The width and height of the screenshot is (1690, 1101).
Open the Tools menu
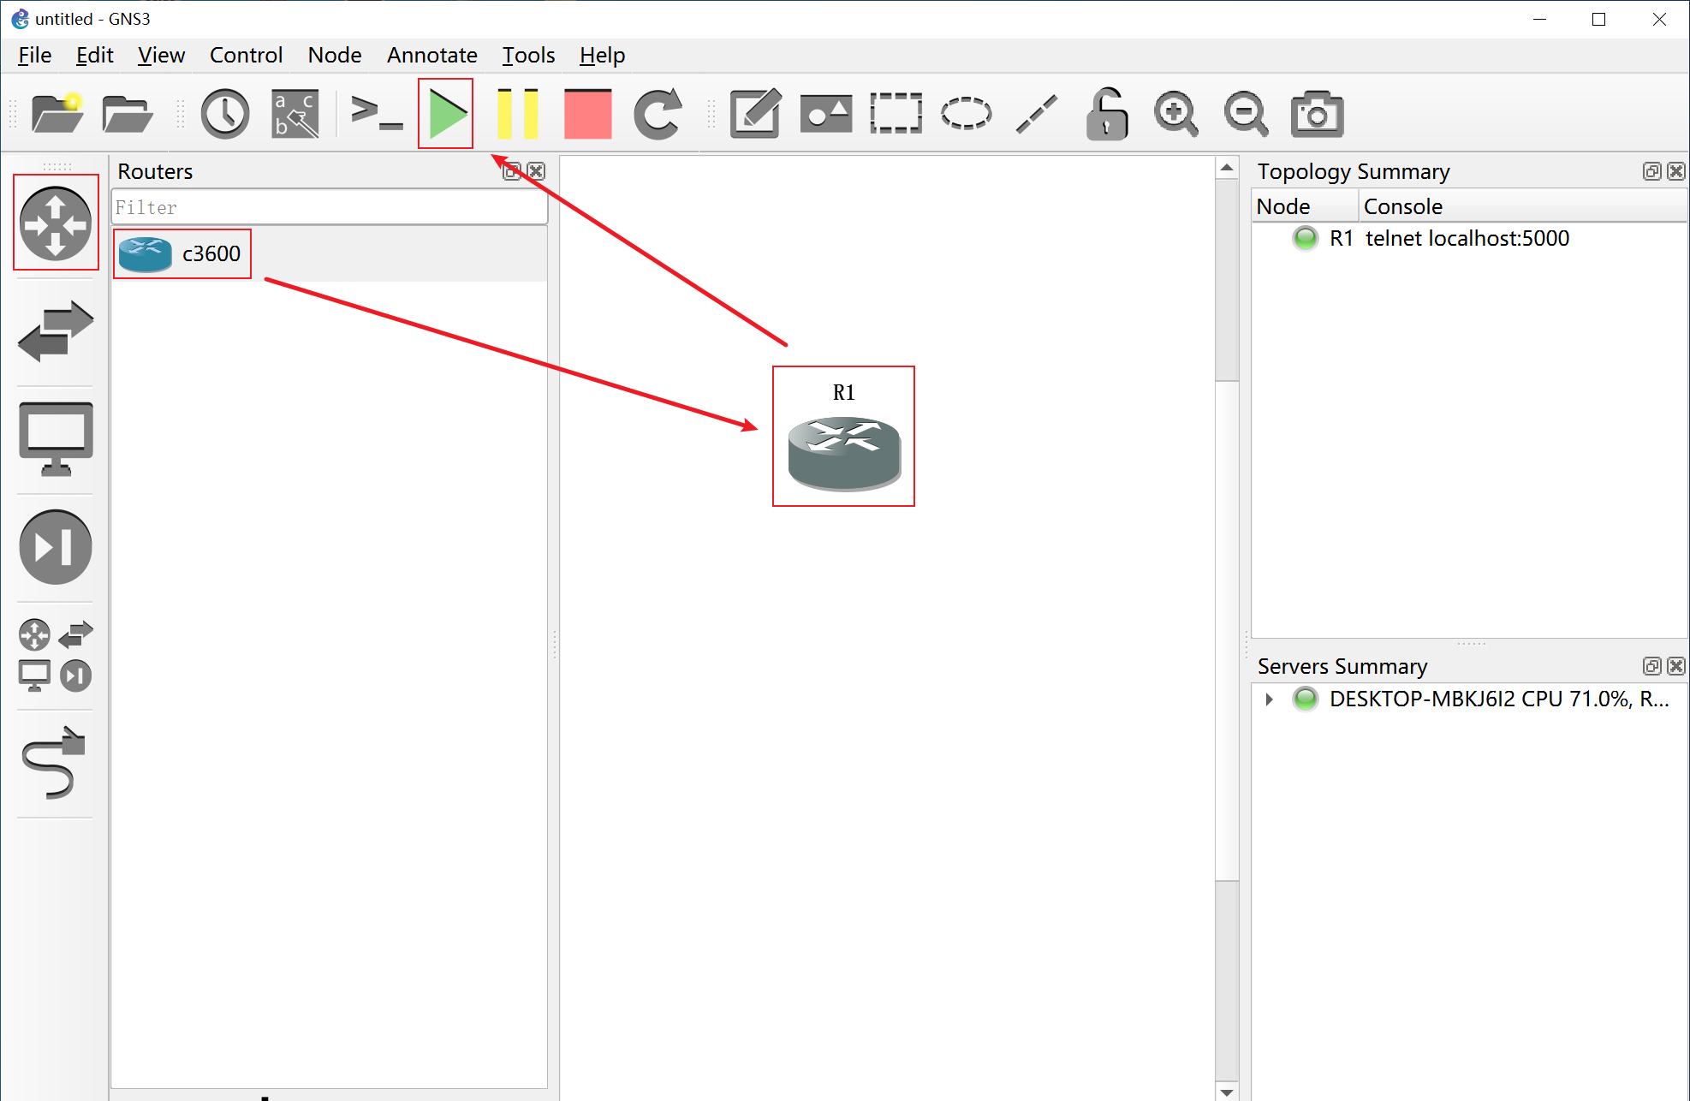[x=528, y=56]
